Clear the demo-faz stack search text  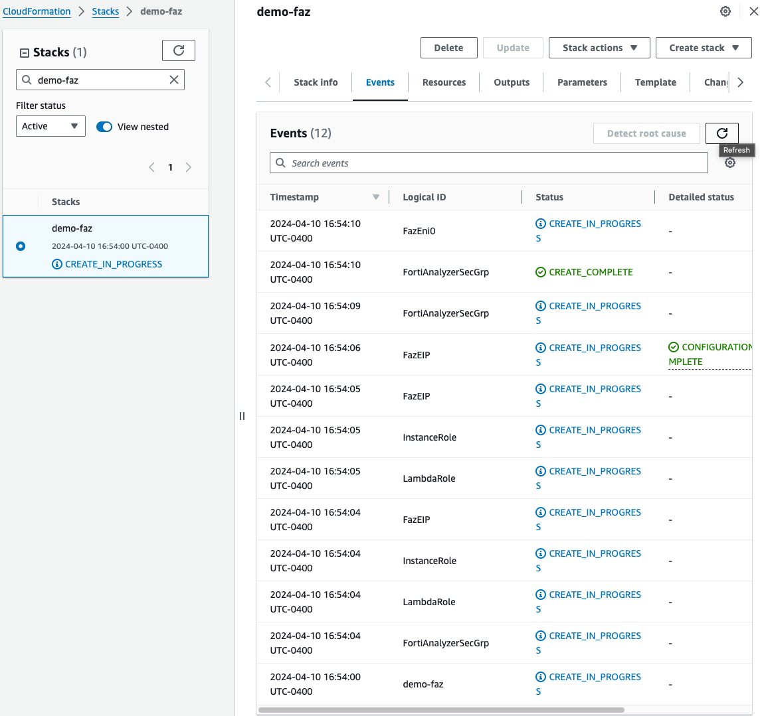[x=174, y=80]
